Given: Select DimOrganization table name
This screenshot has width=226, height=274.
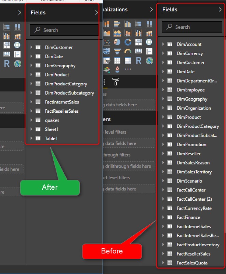Looking at the screenshot, I should pyautogui.click(x=194, y=108).
